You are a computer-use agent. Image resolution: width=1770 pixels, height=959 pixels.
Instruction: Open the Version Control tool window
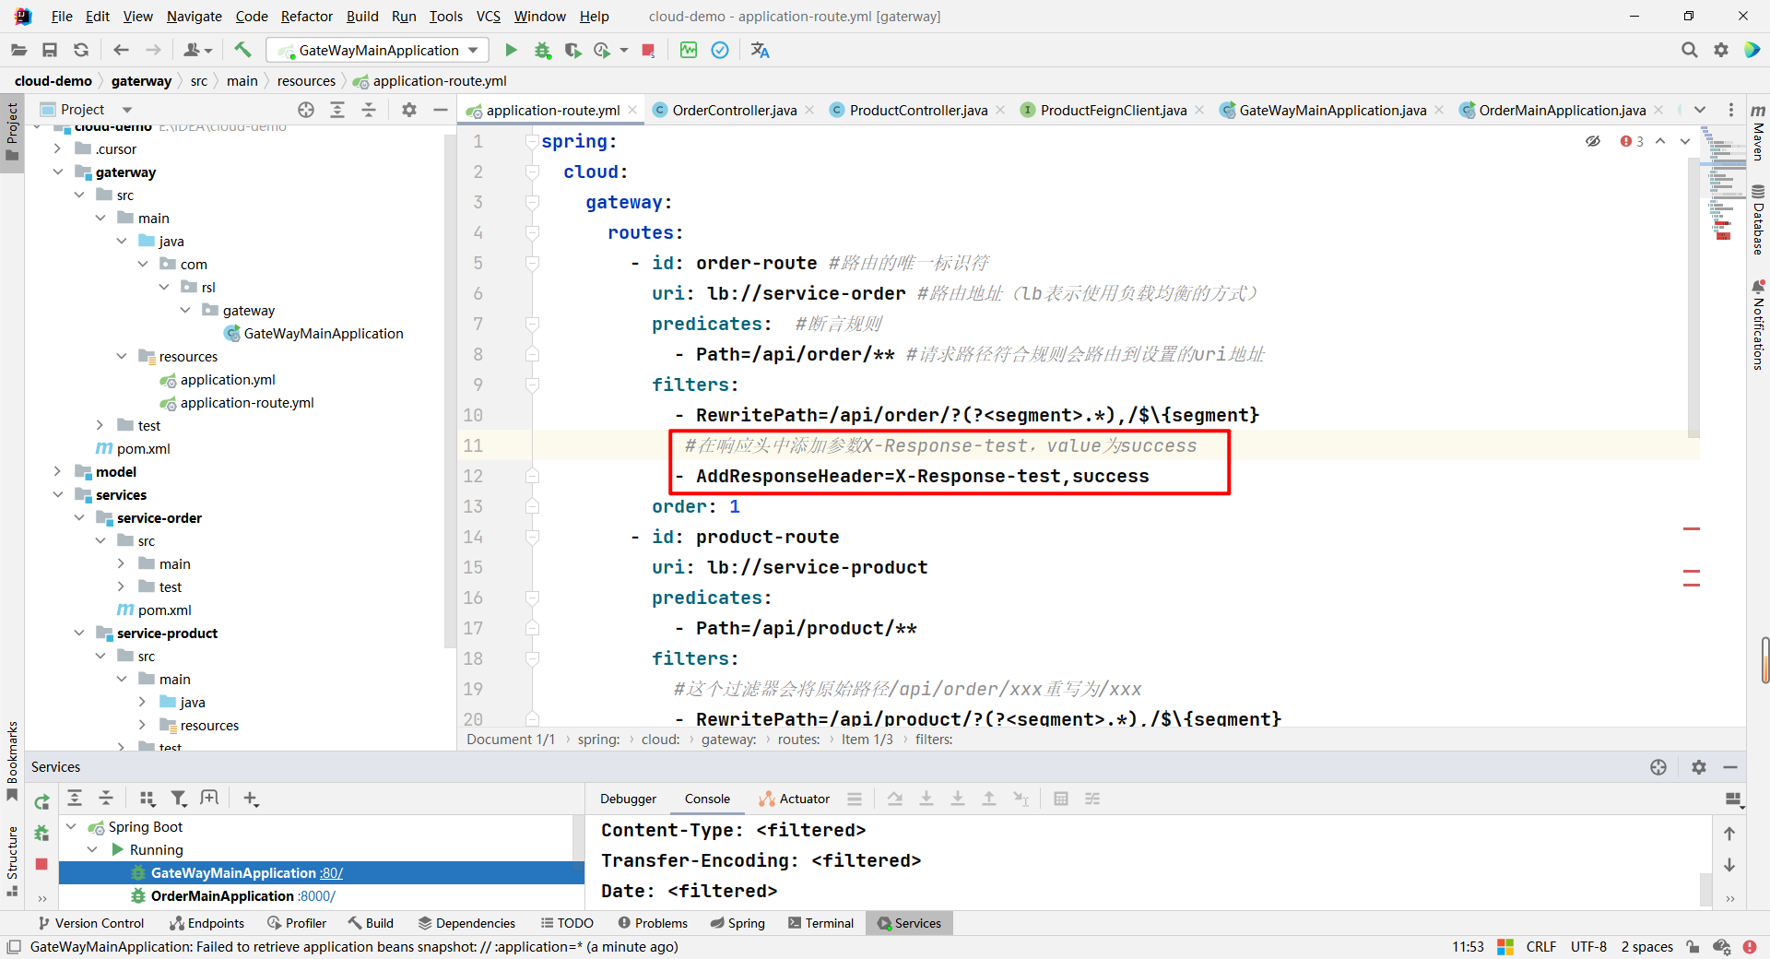point(91,923)
